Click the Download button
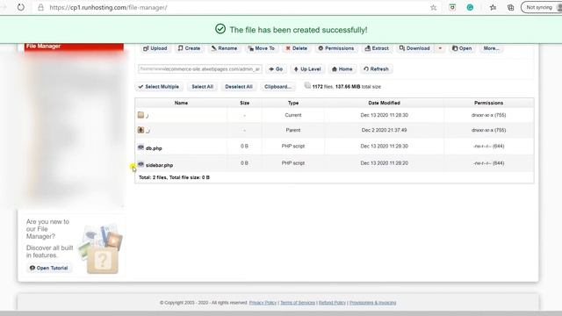The image size is (562, 316). [414, 48]
